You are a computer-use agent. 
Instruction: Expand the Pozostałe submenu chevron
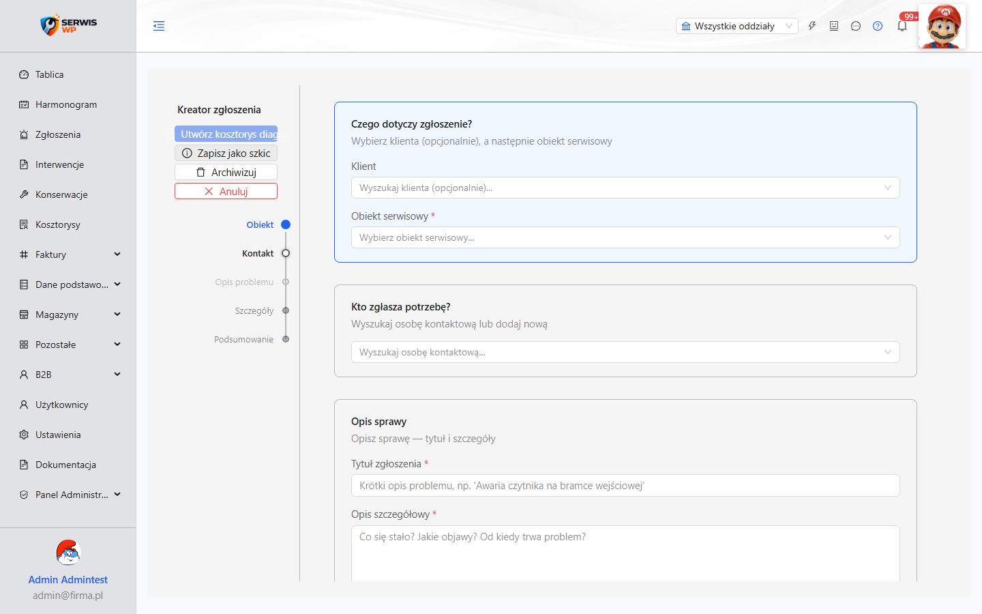click(117, 345)
